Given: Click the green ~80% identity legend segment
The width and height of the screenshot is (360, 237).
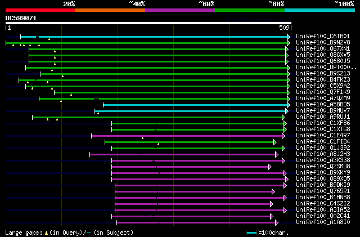Looking at the screenshot, I should [x=250, y=10].
